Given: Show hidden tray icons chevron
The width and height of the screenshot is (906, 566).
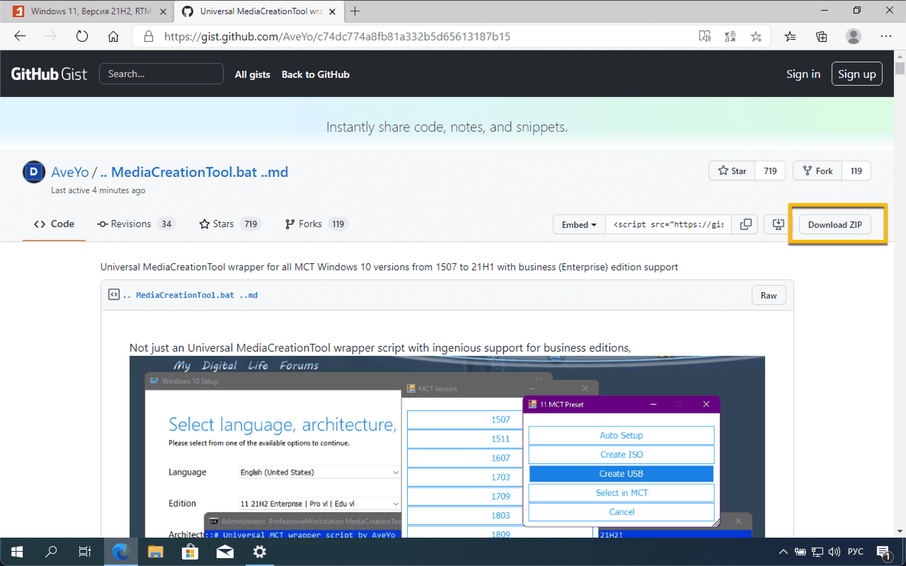Looking at the screenshot, I should [x=783, y=552].
